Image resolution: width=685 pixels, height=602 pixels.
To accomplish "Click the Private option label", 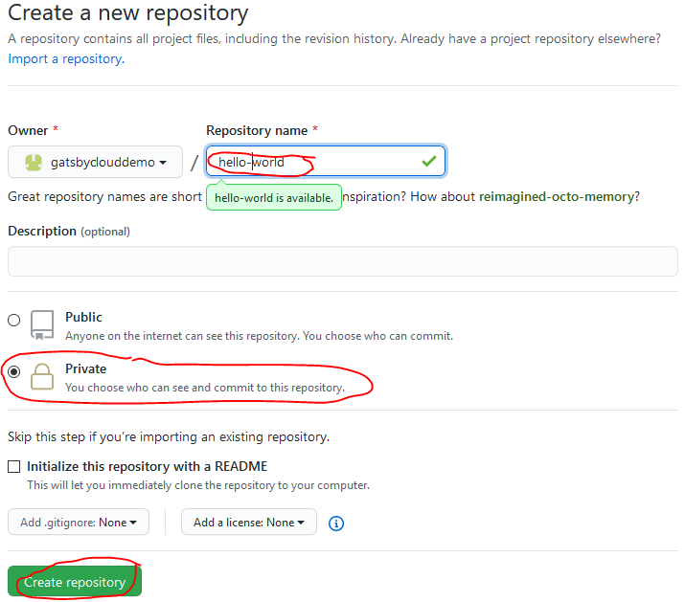I will point(85,368).
